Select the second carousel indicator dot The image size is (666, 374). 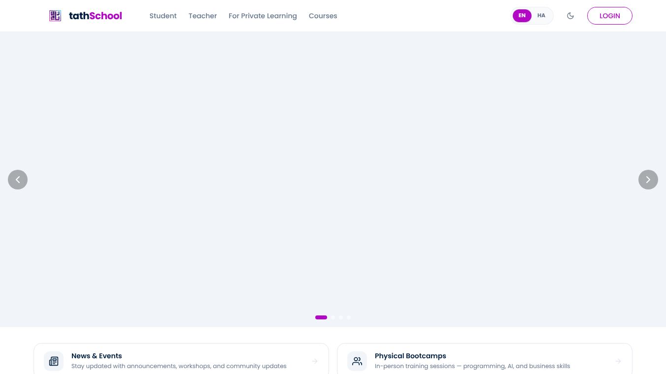coord(333,317)
